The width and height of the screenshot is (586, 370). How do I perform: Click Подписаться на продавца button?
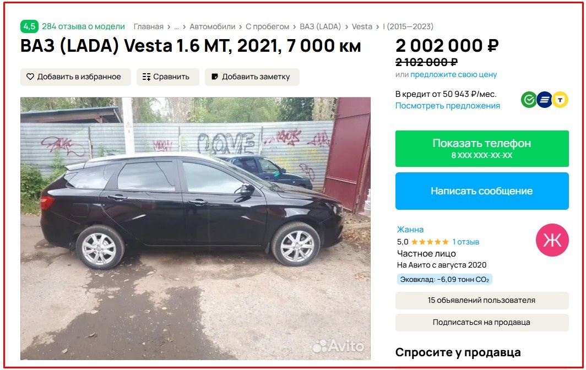[x=482, y=322]
